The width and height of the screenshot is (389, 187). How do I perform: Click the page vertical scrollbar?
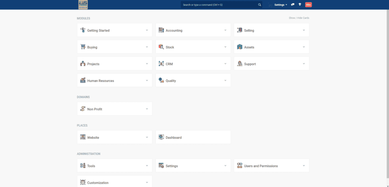[x=387, y=93]
